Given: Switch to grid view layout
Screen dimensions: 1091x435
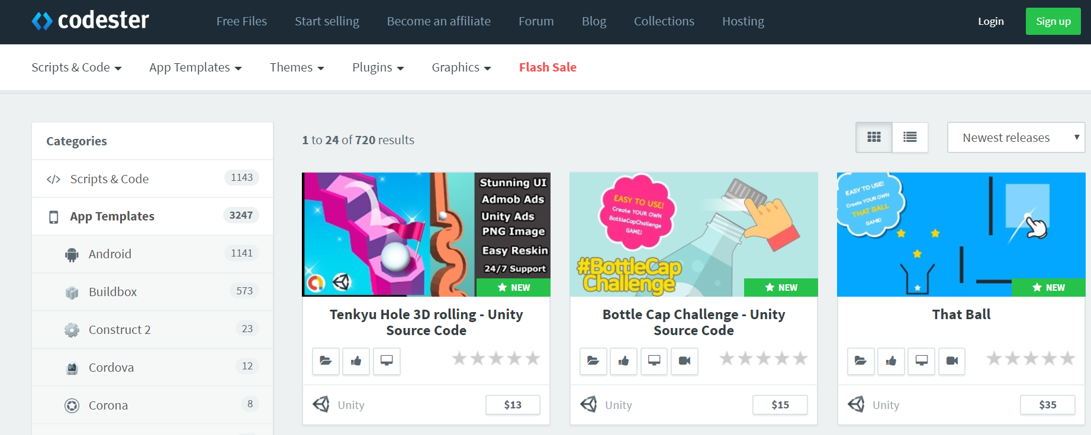Looking at the screenshot, I should coord(874,137).
